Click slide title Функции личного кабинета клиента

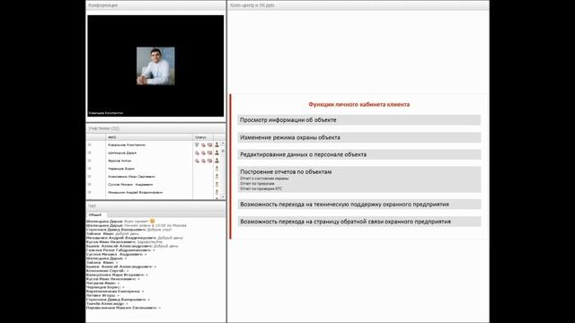pyautogui.click(x=359, y=104)
